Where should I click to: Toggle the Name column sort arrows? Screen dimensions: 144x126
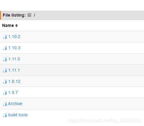[16, 25]
